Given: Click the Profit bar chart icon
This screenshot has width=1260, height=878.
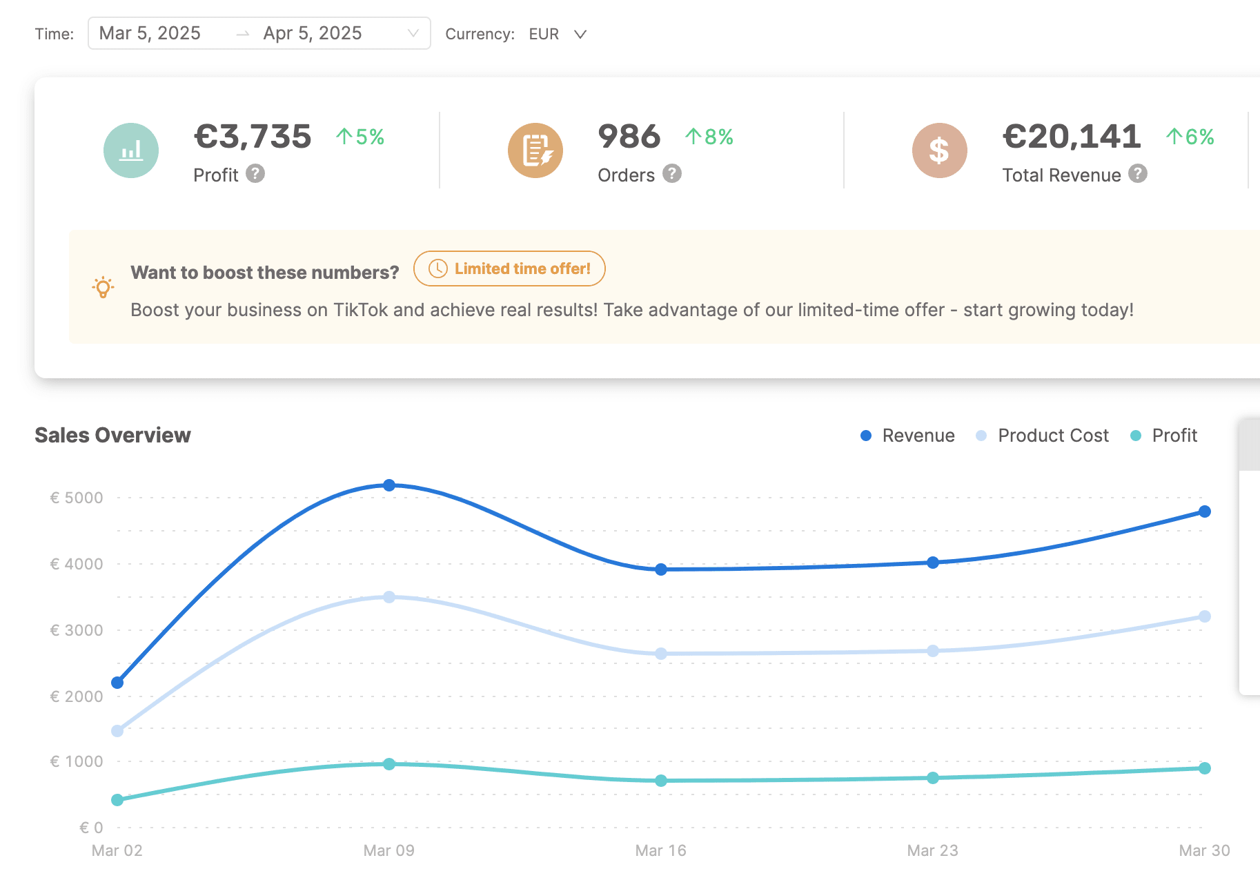Looking at the screenshot, I should pos(131,150).
